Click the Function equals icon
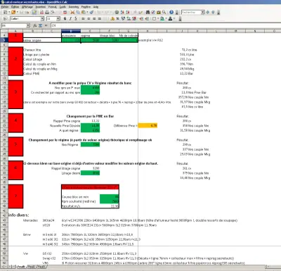This screenshot has width=281, height=271. coord(46,25)
